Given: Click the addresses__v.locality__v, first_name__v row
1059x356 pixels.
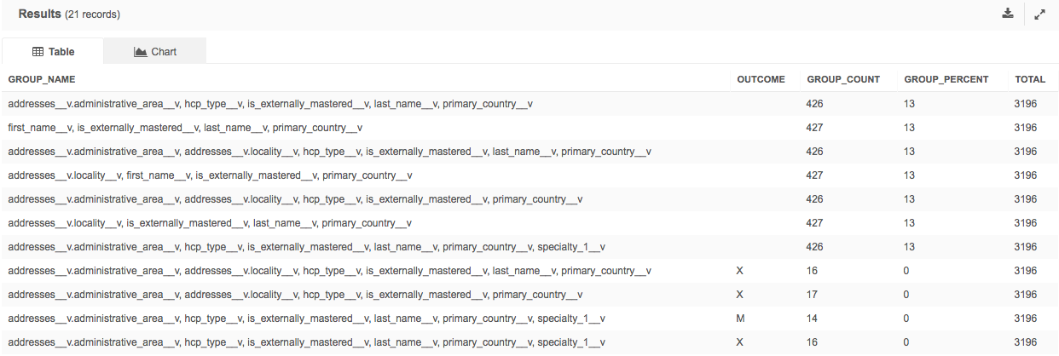Looking at the screenshot, I should tap(210, 175).
